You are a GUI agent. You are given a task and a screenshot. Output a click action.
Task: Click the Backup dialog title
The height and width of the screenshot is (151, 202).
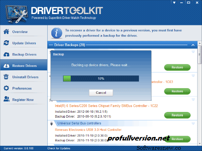59,54
